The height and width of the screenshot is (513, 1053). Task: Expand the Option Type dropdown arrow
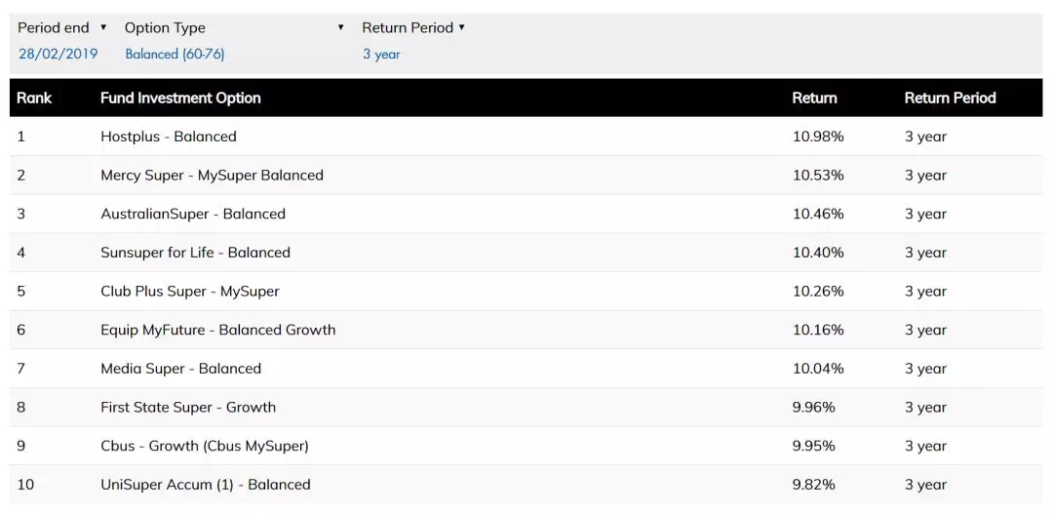[x=340, y=27]
